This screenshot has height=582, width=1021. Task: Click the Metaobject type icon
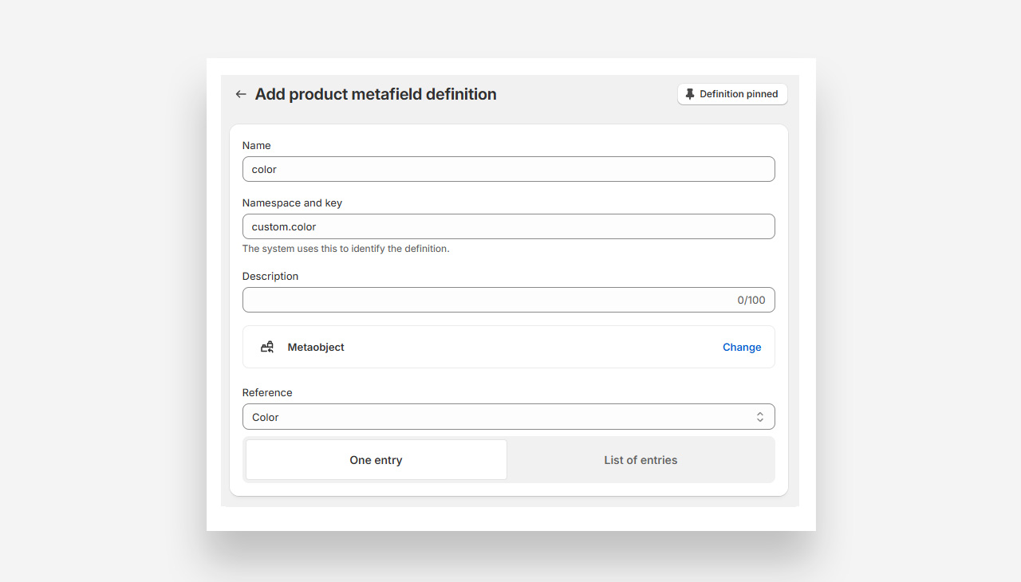[x=267, y=347]
